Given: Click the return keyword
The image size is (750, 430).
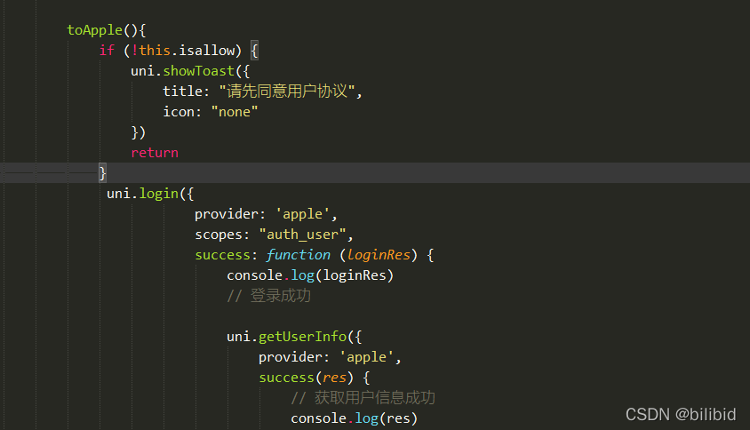Looking at the screenshot, I should (x=155, y=153).
